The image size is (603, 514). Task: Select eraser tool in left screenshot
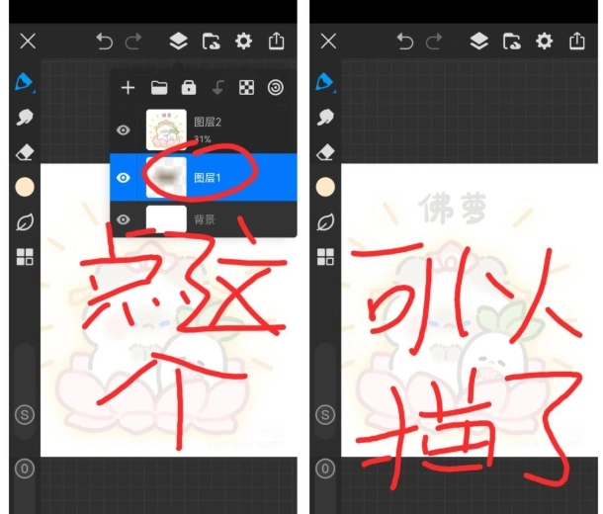point(26,152)
